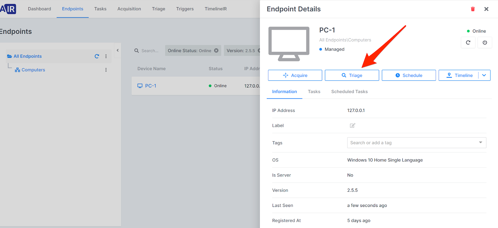Open the Computers group three-dot menu
498x228 pixels.
(106, 70)
